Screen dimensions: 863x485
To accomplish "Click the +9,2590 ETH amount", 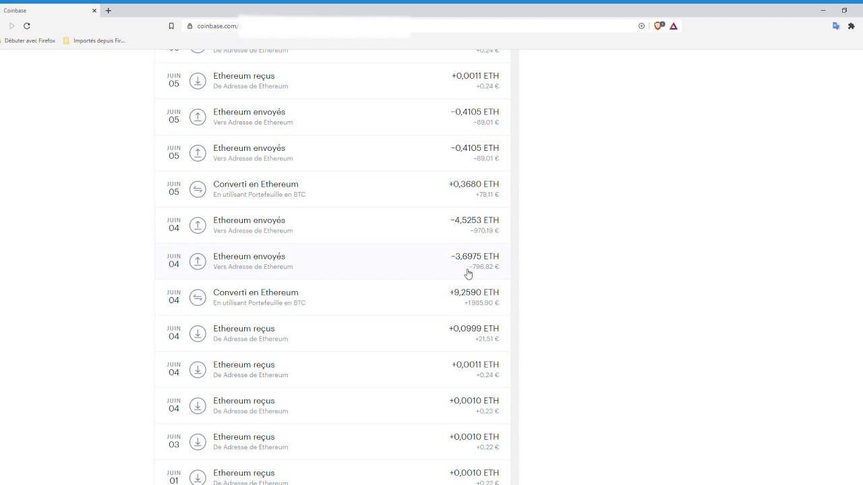I will (x=474, y=292).
